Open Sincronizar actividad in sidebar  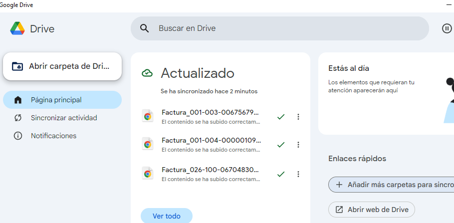[62, 118]
